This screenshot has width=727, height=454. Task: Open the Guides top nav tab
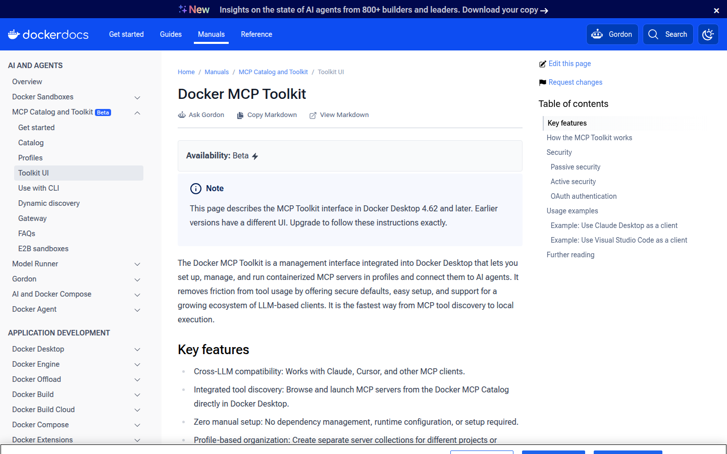coord(171,34)
